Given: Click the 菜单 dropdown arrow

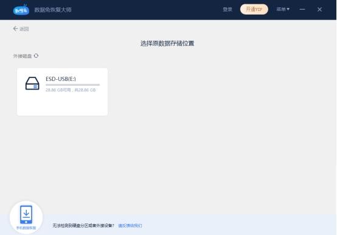Looking at the screenshot, I should point(288,9).
